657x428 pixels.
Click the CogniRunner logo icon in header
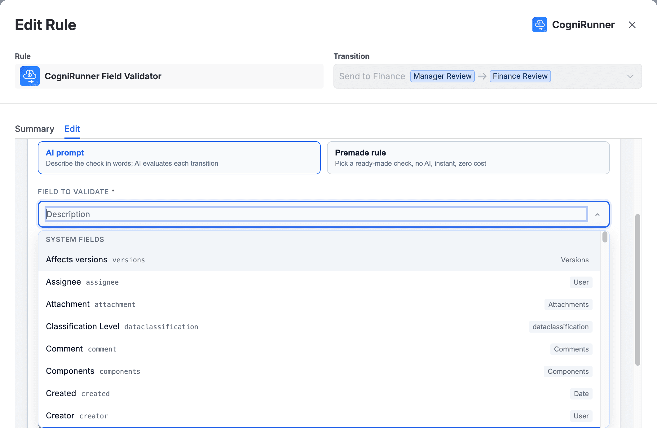click(x=540, y=25)
